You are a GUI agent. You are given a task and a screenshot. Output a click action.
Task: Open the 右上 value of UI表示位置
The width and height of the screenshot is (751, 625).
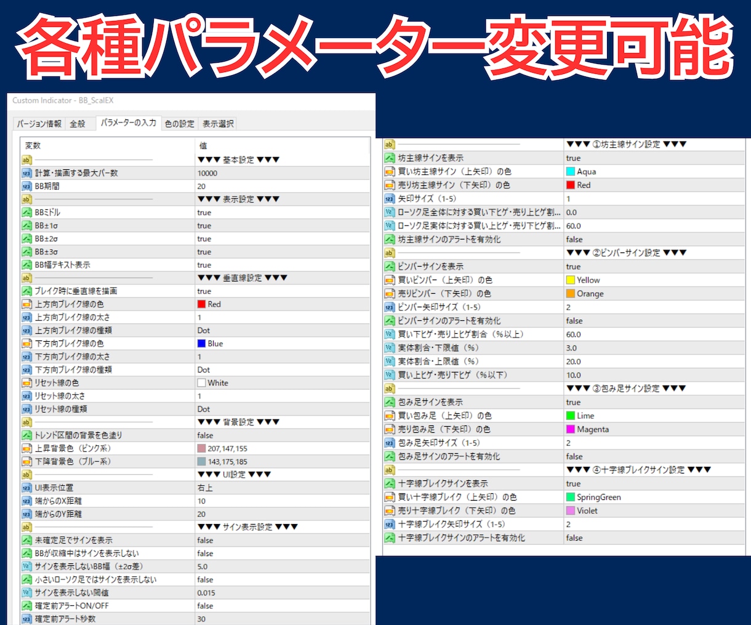(206, 488)
